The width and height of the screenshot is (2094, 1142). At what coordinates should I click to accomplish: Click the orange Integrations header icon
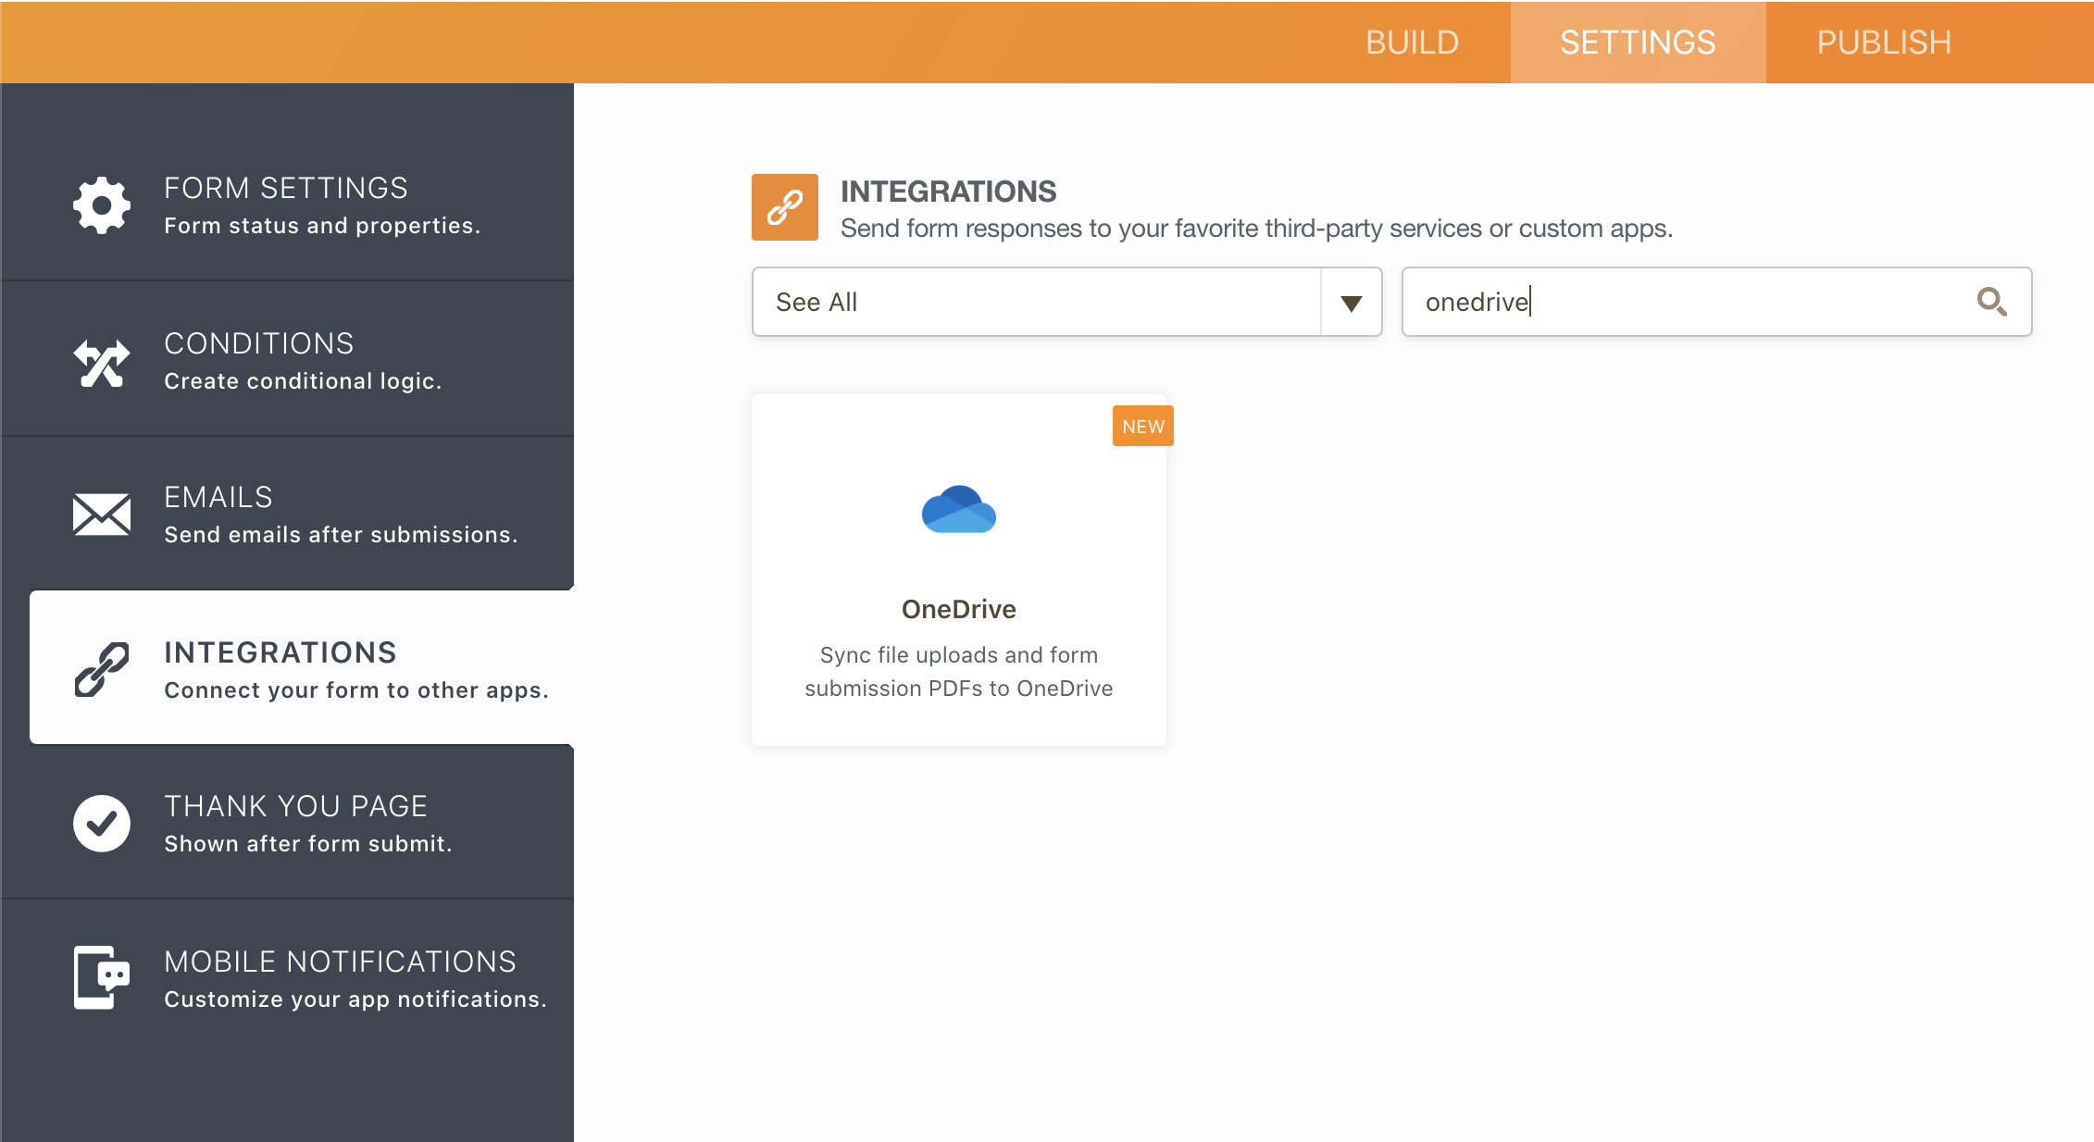[x=785, y=207]
